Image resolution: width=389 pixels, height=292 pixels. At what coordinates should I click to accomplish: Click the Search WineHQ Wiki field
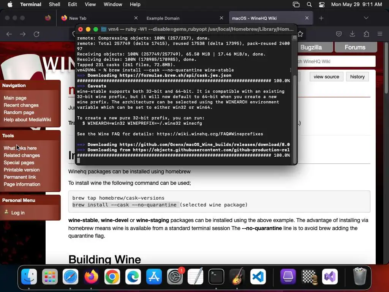[337, 61]
